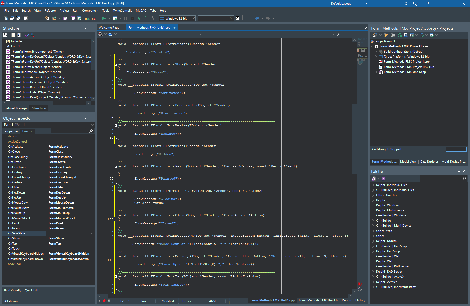470x306 pixels.
Task: Expand the C++Builder | DataSnap palette category
Action: [373, 246]
